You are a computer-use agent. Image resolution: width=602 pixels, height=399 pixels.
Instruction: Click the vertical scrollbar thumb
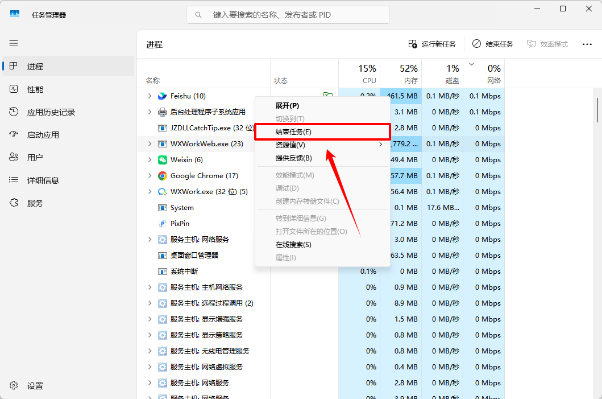[597, 110]
